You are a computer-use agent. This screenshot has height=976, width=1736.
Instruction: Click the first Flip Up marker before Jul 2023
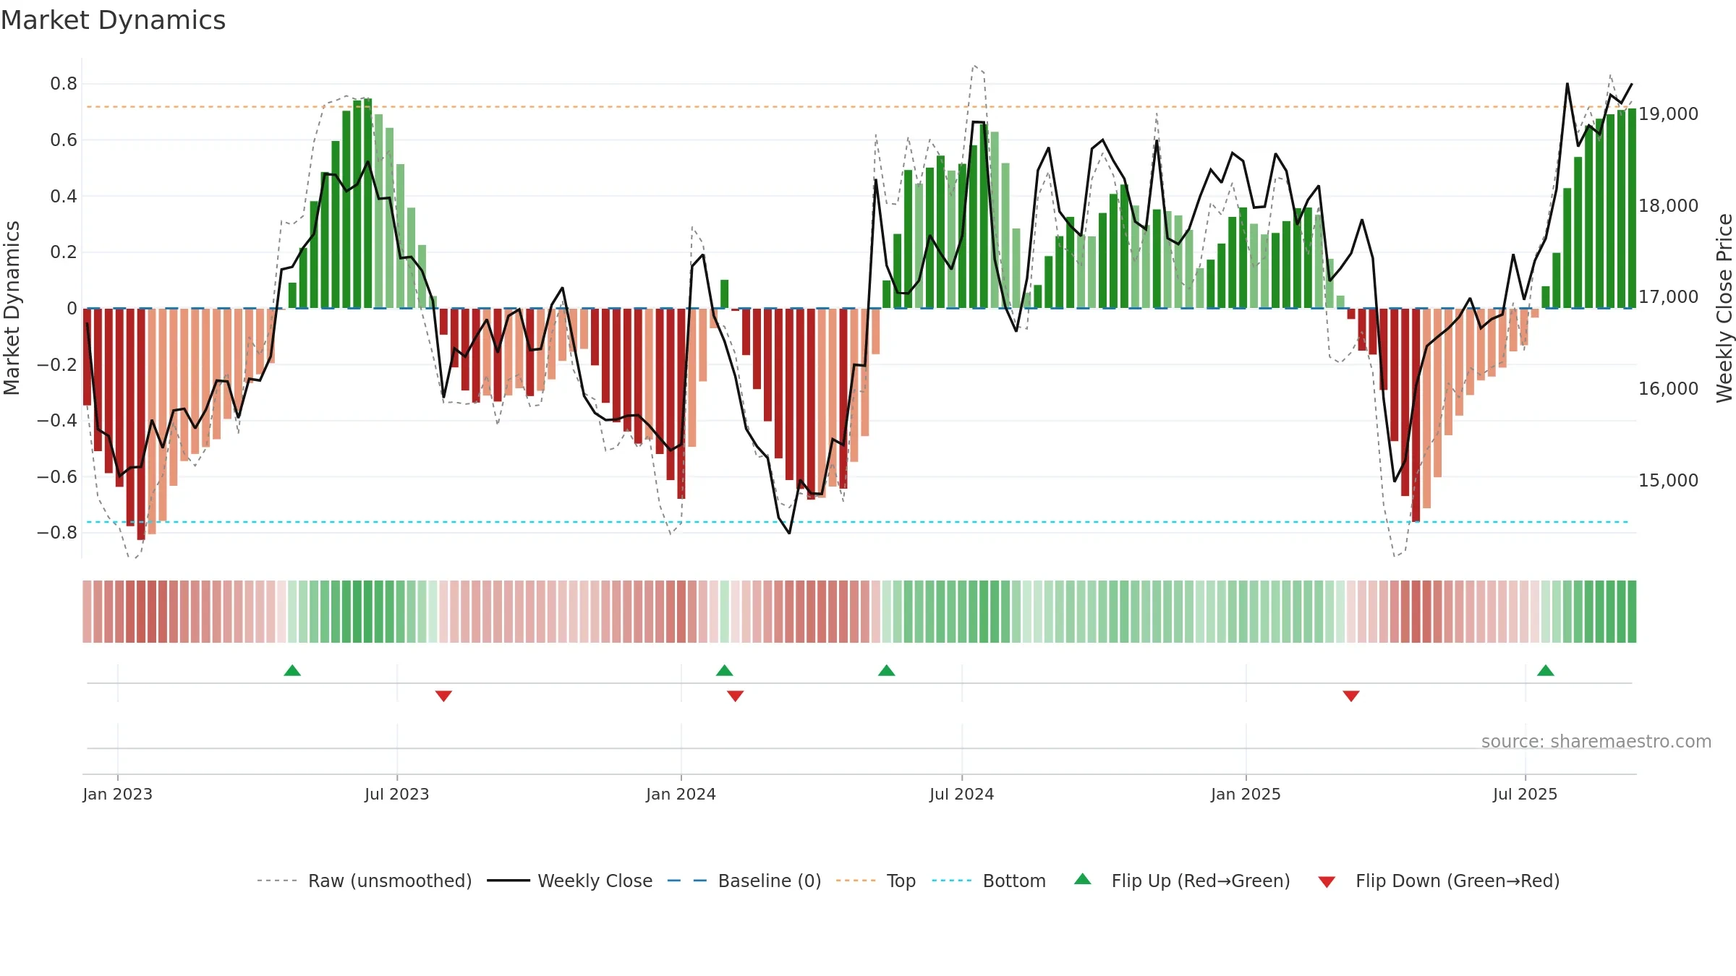click(x=292, y=670)
